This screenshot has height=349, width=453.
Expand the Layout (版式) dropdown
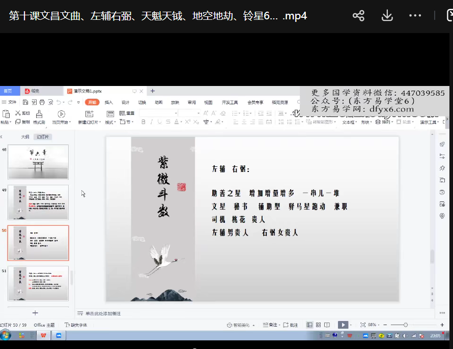tap(110, 122)
